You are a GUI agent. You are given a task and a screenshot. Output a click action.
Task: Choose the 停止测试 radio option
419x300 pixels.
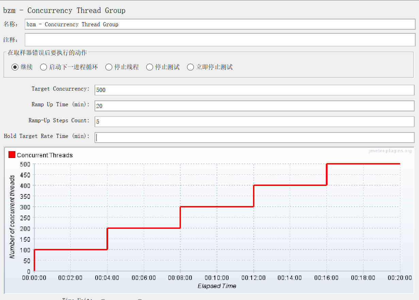coord(163,67)
